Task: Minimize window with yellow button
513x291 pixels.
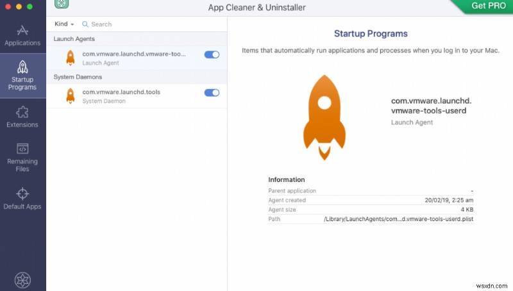Action: (x=19, y=6)
